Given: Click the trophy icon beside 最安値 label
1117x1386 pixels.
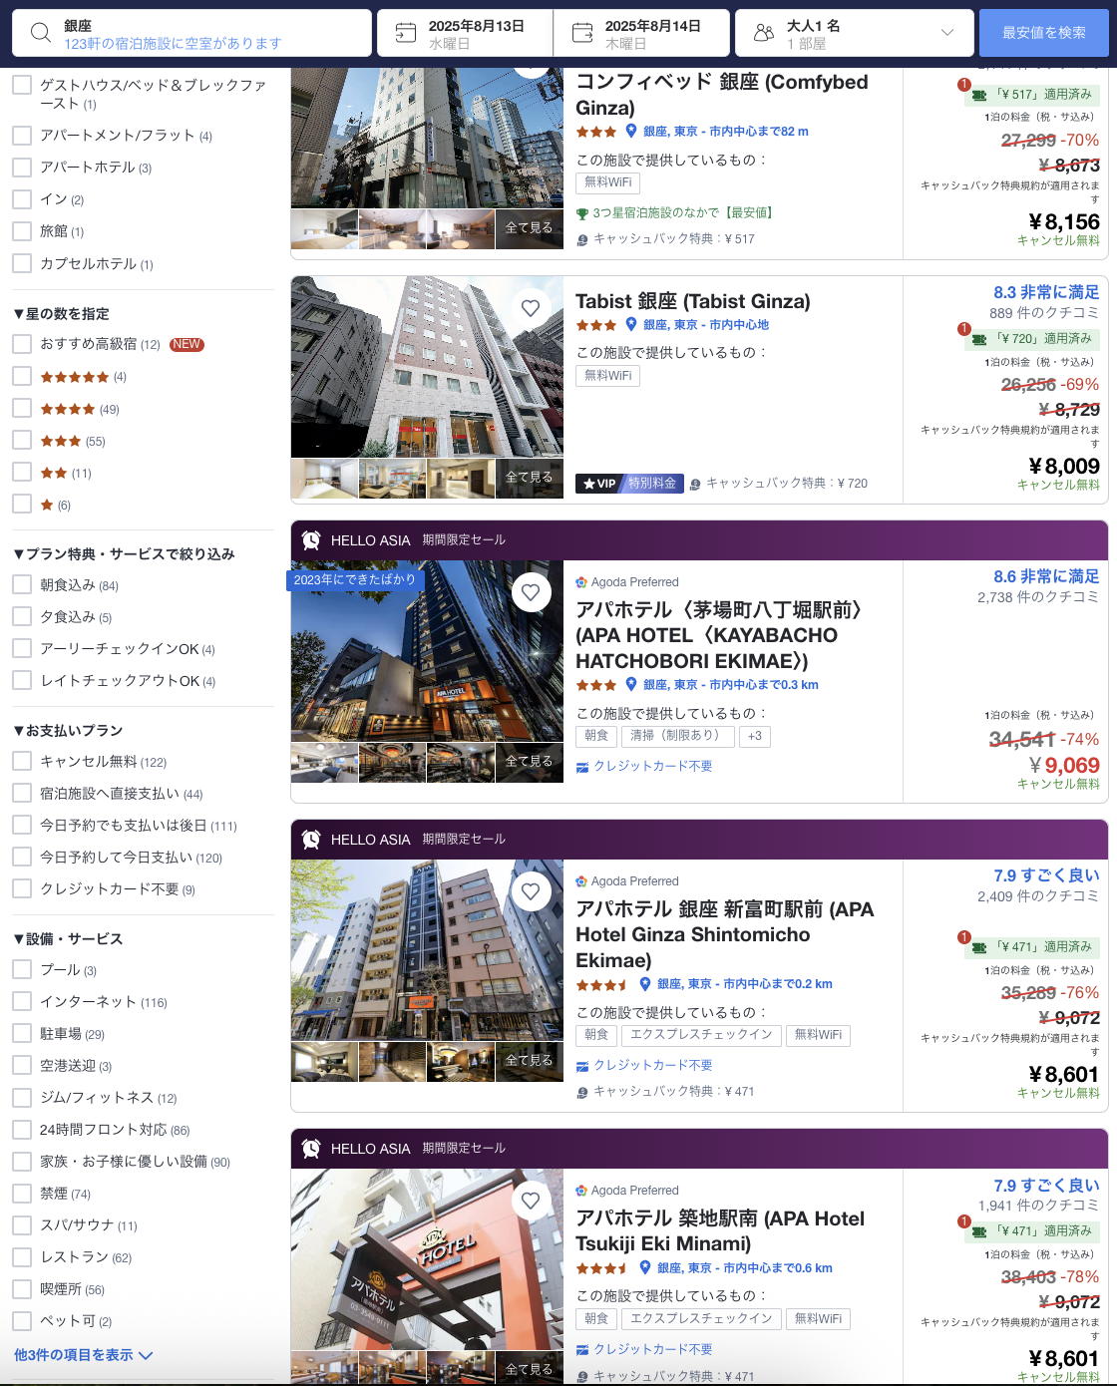Looking at the screenshot, I should pyautogui.click(x=582, y=213).
